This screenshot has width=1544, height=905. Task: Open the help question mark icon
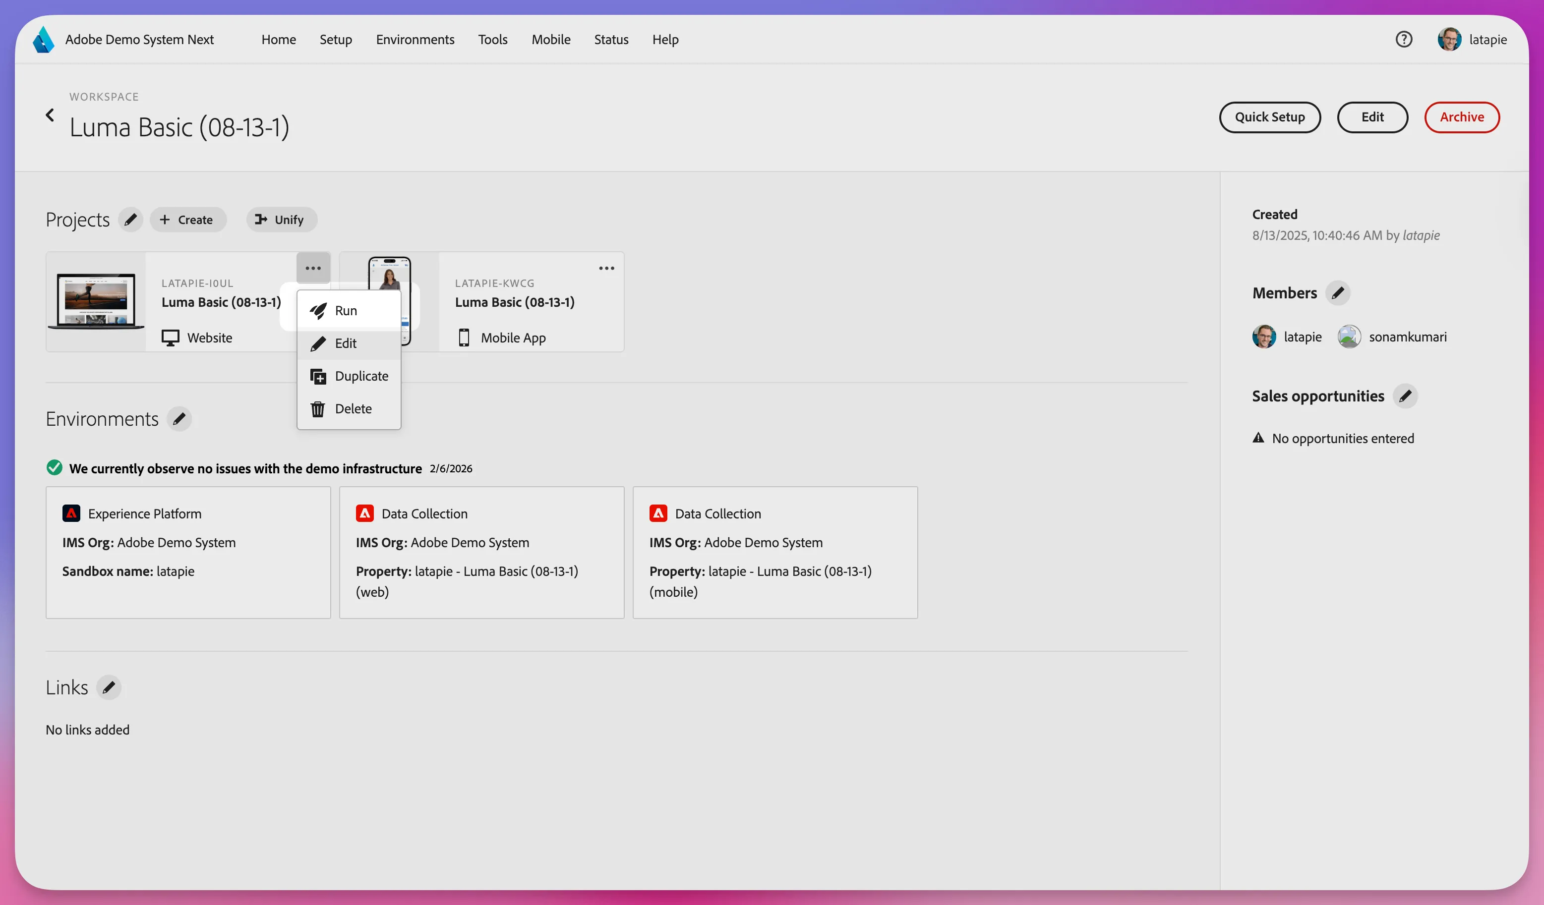point(1404,40)
